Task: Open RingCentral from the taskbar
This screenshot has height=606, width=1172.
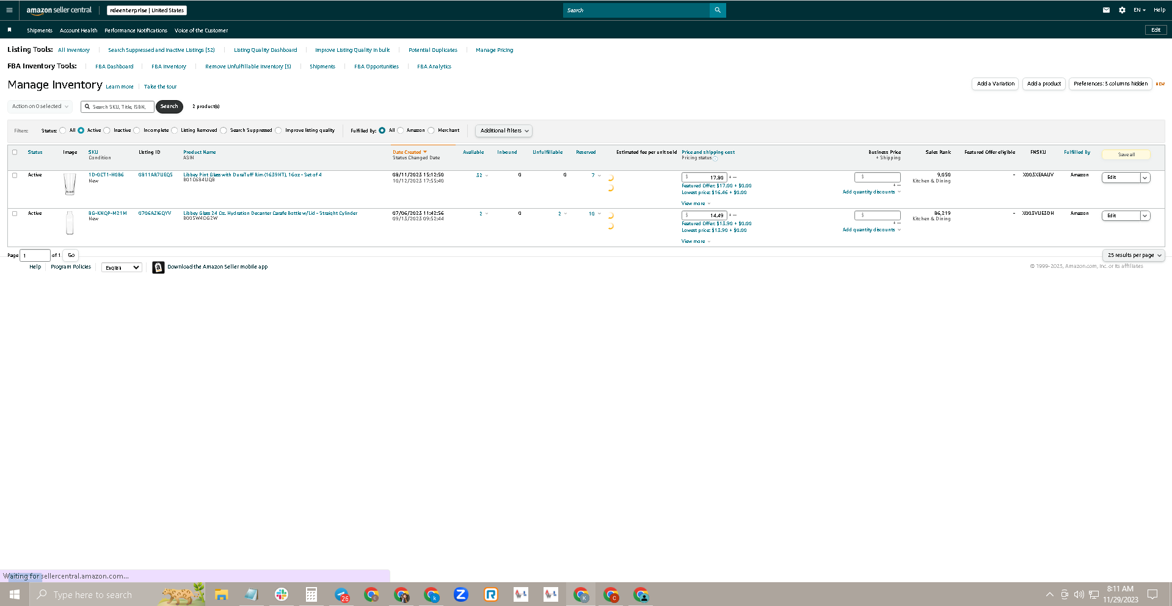Action: (490, 594)
